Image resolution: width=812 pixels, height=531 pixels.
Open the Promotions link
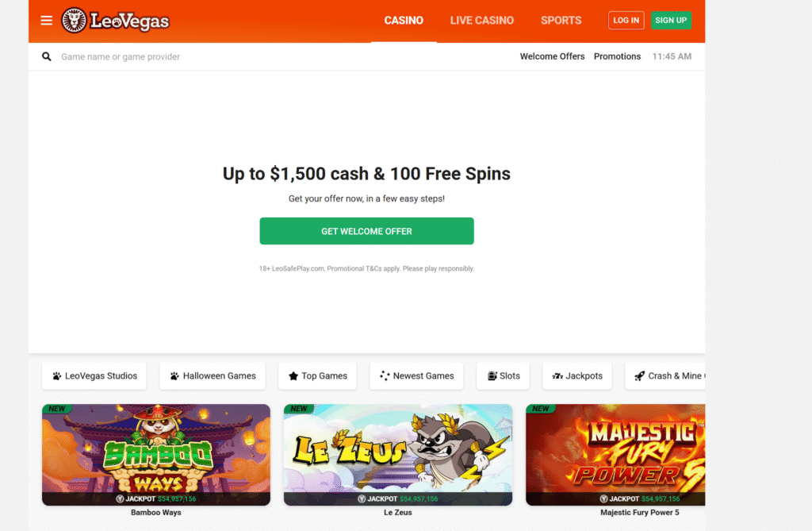tap(617, 56)
